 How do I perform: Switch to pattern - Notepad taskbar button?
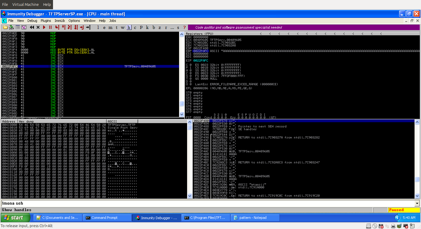point(255,218)
